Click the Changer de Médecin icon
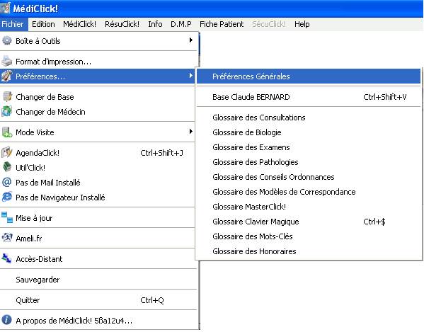424x332 pixels. click(x=7, y=111)
